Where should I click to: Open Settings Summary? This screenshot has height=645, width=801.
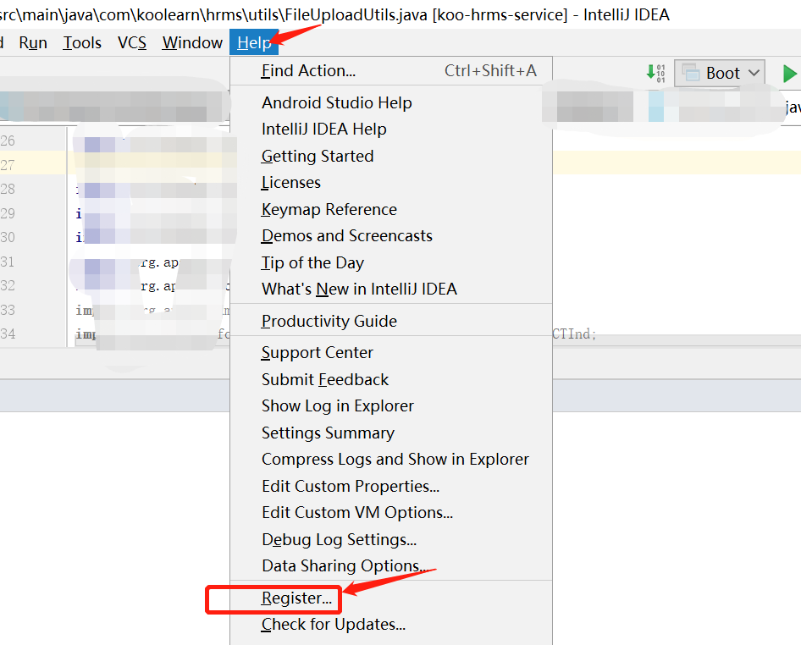coord(391,433)
